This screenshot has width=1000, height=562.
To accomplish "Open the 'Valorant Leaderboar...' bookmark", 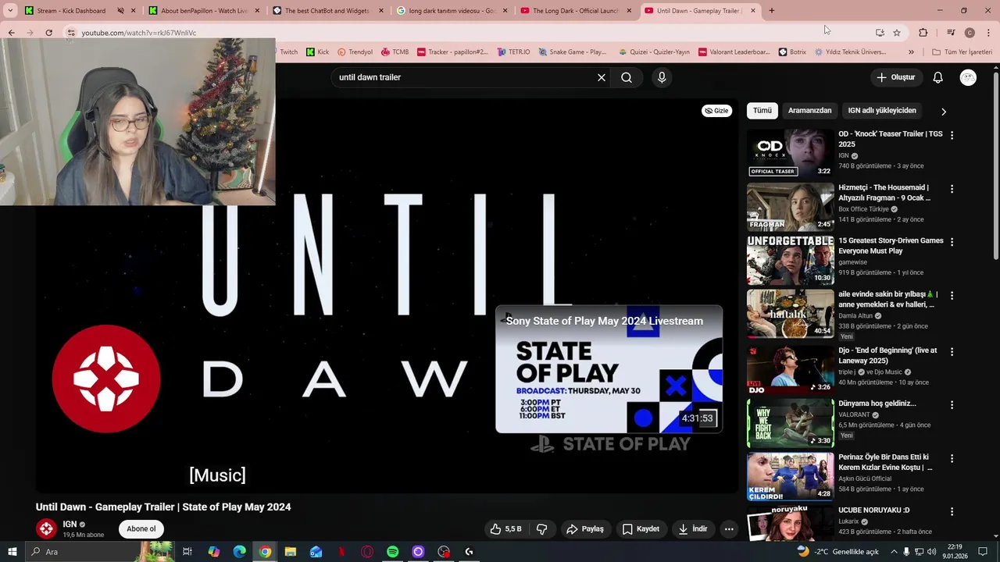I will (734, 52).
